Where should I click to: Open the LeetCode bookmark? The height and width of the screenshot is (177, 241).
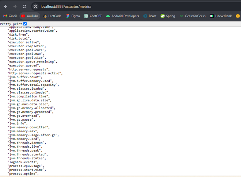(x=52, y=16)
